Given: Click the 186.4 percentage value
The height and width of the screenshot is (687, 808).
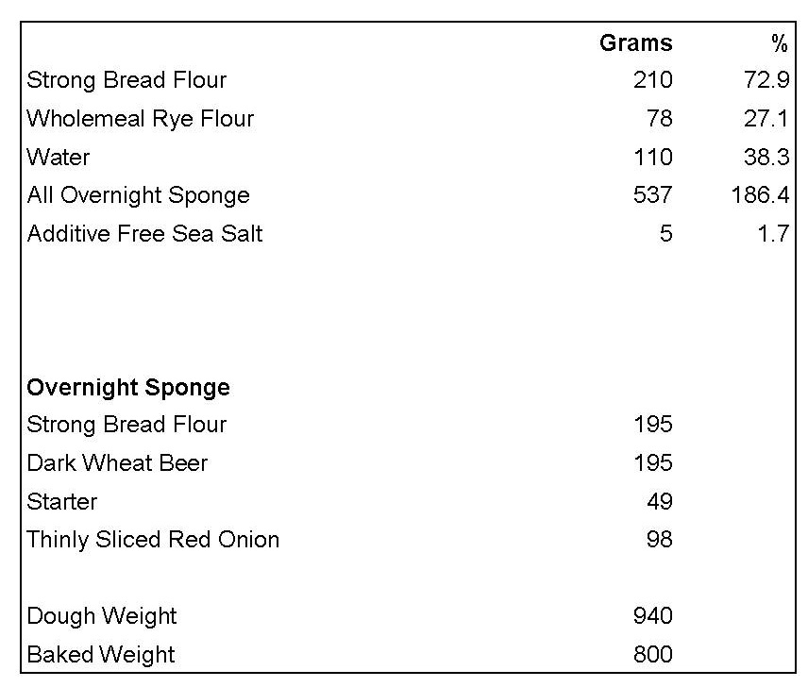Looking at the screenshot, I should click(759, 195).
